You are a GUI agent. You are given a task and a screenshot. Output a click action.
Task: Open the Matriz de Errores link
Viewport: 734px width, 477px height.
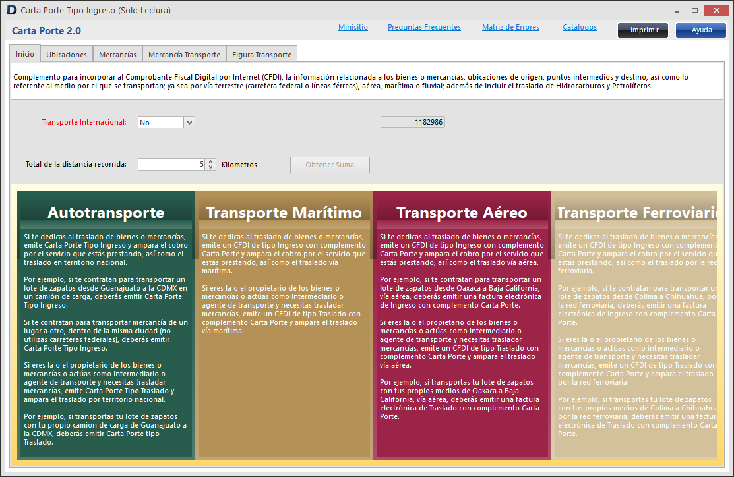coord(510,28)
